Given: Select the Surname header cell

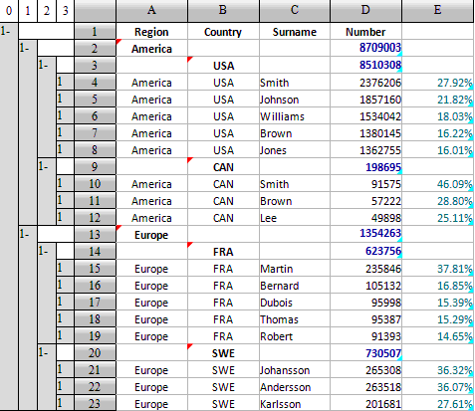Looking at the screenshot, I should (295, 32).
